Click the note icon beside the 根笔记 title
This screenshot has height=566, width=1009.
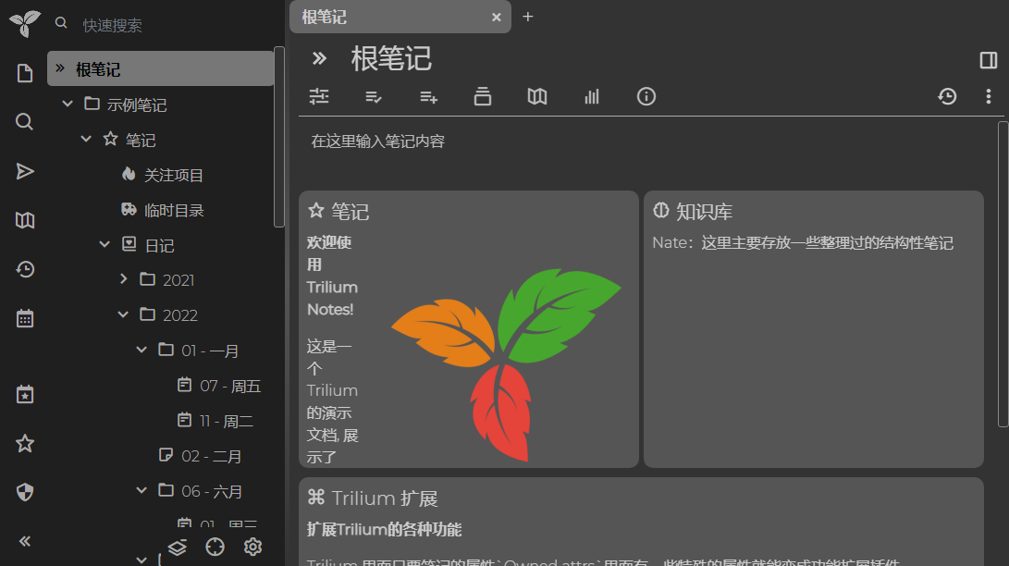(319, 58)
